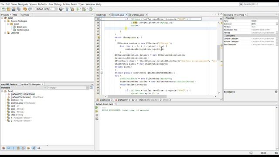This screenshot has height=157, width=279.
Task: Open the Refactor menu
Action: point(43,4)
